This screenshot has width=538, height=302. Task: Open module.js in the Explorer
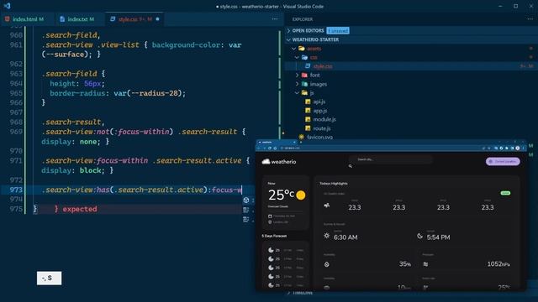tap(324, 119)
